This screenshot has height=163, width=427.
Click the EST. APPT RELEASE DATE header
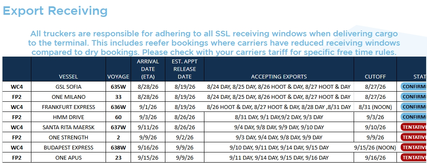(184, 69)
